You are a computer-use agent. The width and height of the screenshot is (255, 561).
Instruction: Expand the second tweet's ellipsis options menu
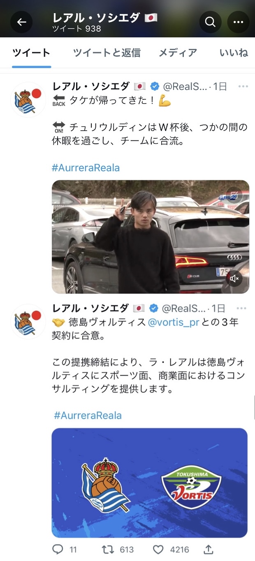(243, 308)
